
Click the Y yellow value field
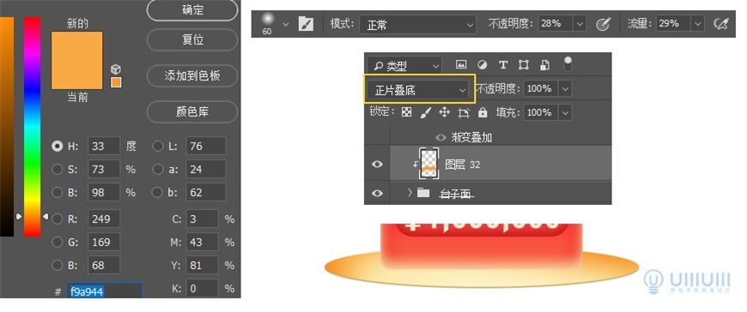coord(202,266)
